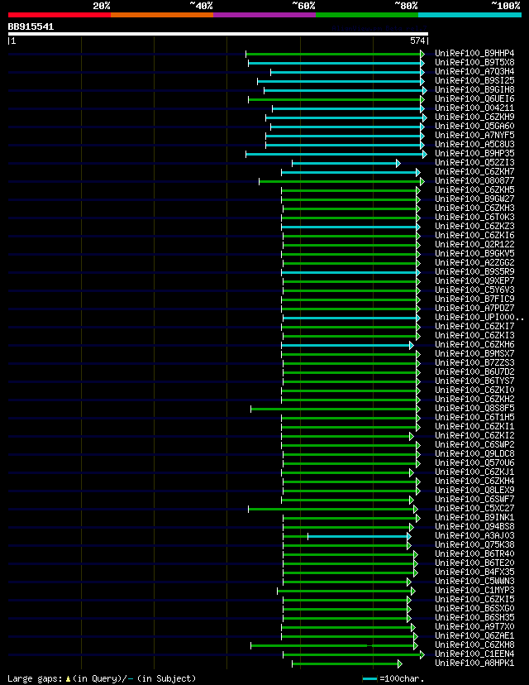Select the UniRef100_B6SXG0 hit label
Viewport: 529px width, 685px height.
pos(474,609)
